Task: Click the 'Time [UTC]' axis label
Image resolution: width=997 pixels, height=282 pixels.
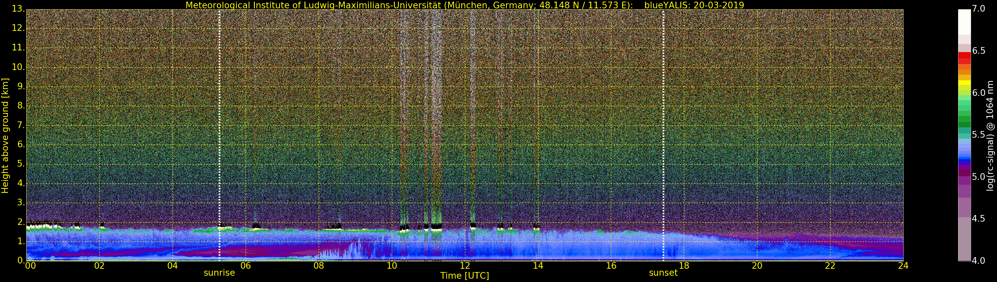Action: (x=465, y=276)
